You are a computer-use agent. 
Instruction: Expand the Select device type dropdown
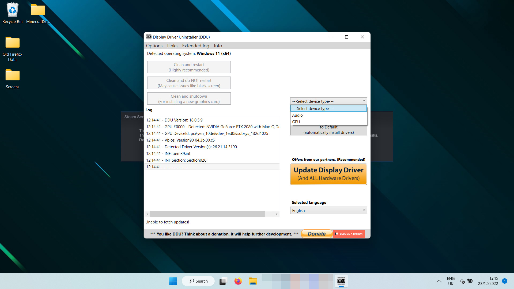tap(328, 101)
